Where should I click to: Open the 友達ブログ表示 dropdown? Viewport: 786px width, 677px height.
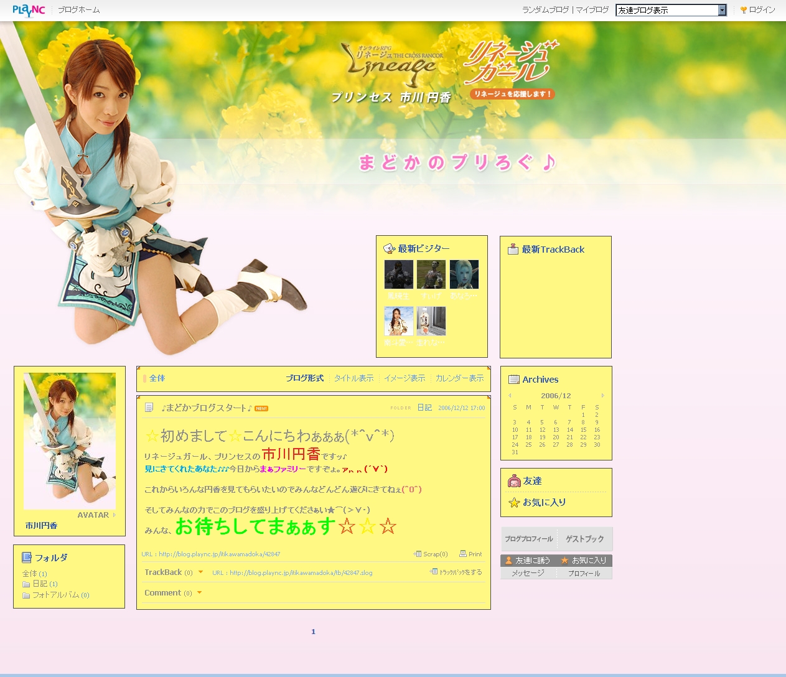tap(722, 10)
